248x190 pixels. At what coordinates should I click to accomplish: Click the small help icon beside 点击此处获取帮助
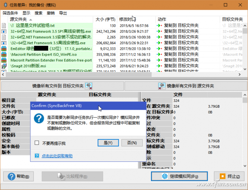click(37, 156)
